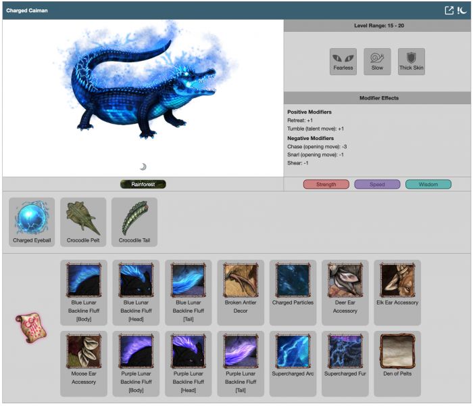473x406 pixels.
Task: Click the Rainforest biome tag
Action: pos(143,184)
